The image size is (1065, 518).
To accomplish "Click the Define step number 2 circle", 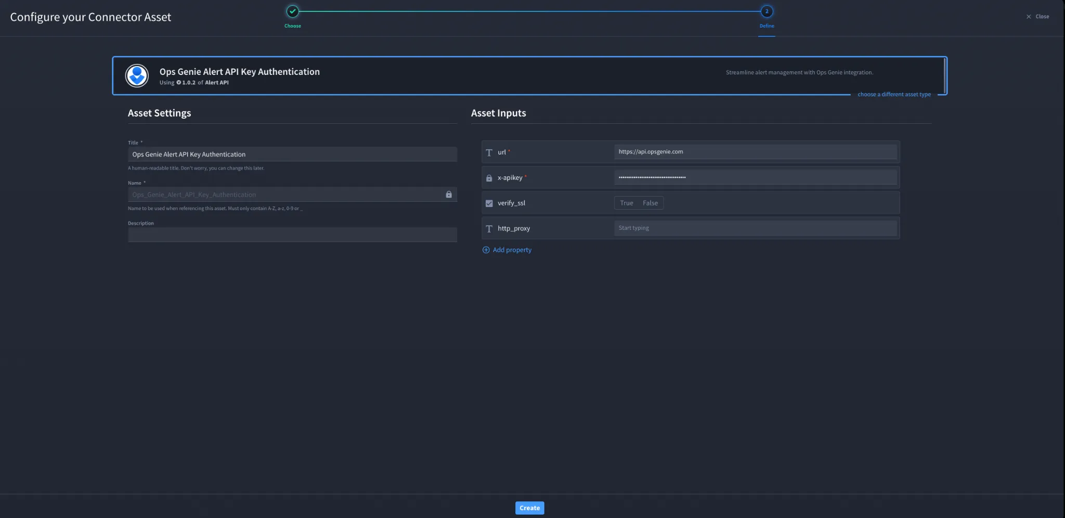I will click(767, 11).
